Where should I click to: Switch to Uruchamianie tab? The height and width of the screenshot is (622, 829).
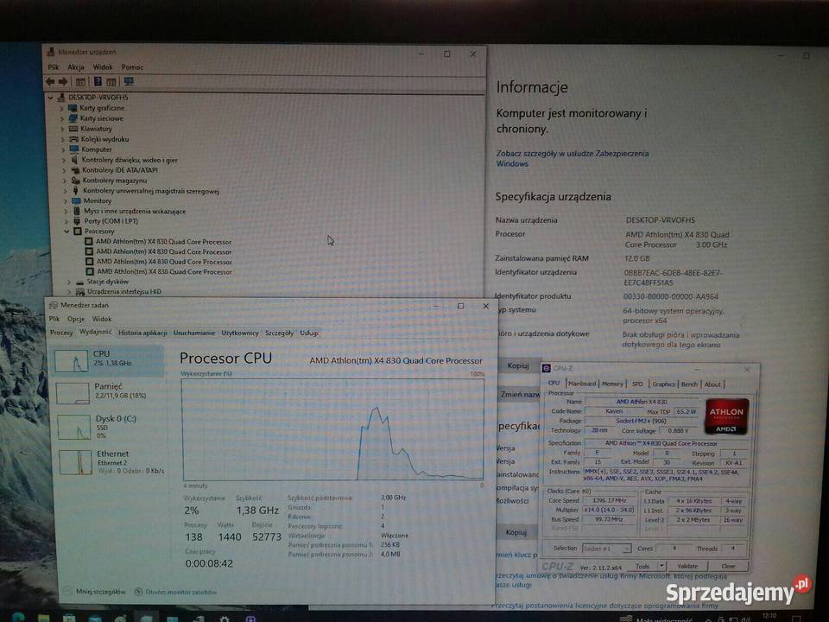pos(194,333)
